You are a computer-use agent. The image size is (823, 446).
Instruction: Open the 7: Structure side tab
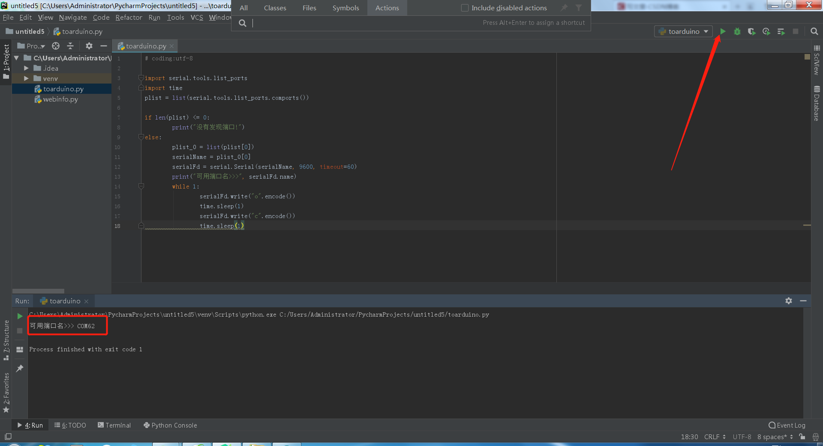click(6, 340)
